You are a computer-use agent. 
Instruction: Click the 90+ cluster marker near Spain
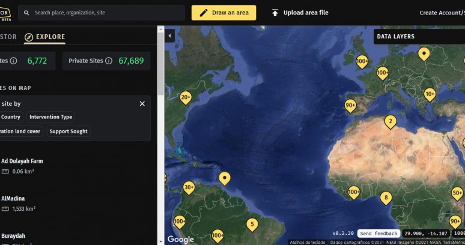point(350,105)
